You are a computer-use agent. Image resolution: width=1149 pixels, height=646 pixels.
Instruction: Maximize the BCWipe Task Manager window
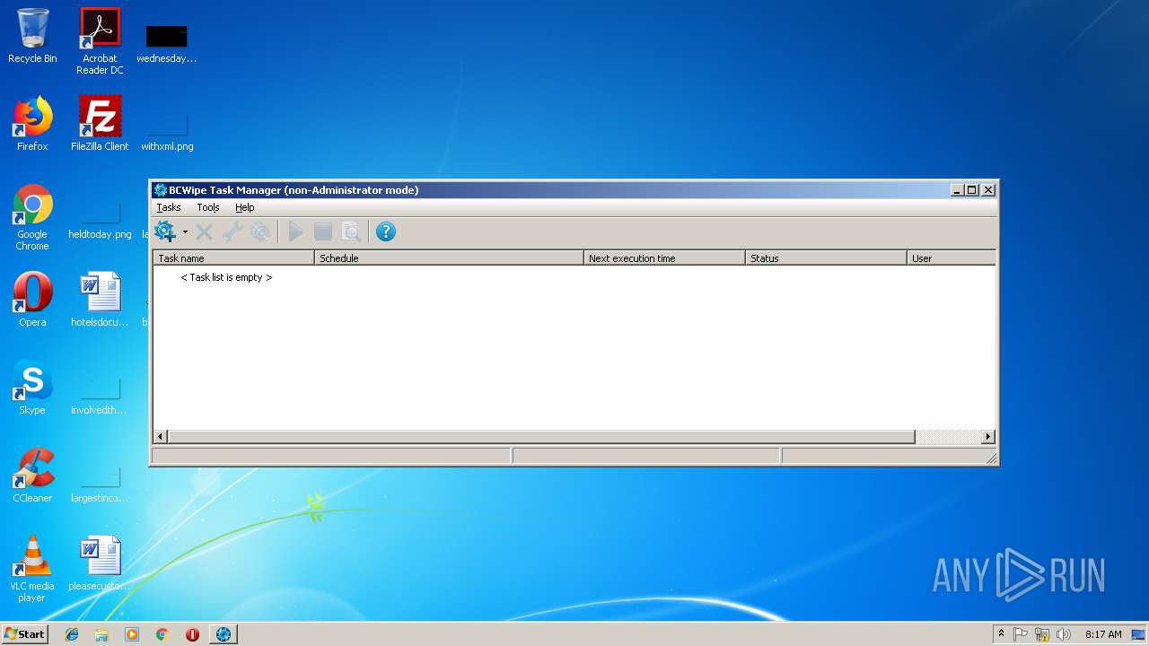(x=972, y=190)
